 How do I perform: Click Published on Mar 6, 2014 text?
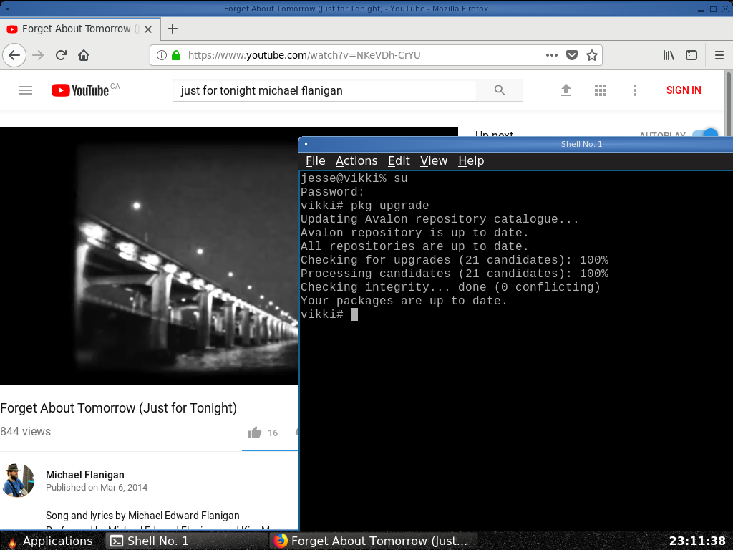pyautogui.click(x=97, y=488)
